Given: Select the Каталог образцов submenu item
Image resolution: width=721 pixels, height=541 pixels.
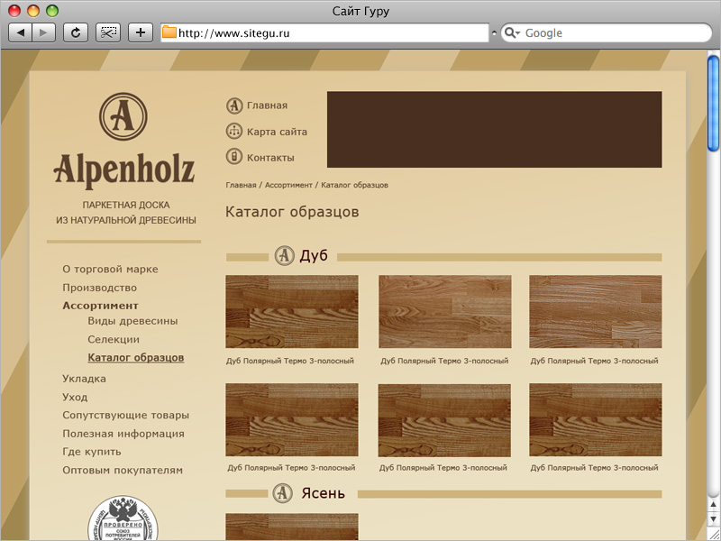Looking at the screenshot, I should click(136, 358).
